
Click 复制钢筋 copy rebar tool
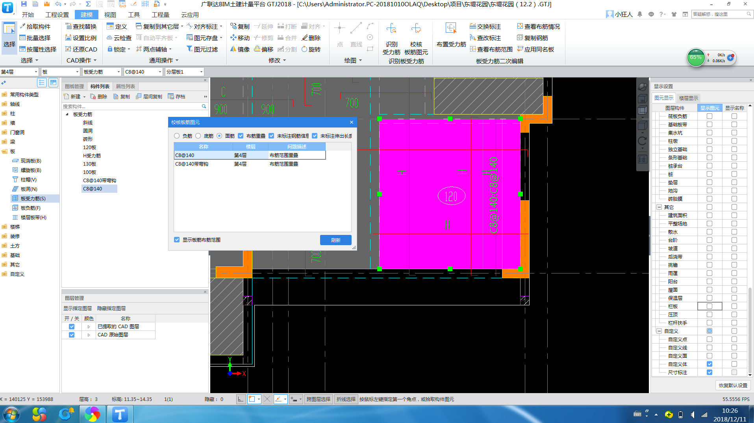click(x=532, y=38)
